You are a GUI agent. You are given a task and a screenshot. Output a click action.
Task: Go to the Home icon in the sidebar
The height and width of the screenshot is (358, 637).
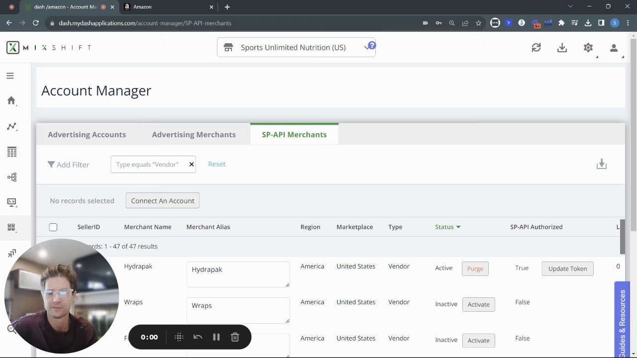(11, 100)
